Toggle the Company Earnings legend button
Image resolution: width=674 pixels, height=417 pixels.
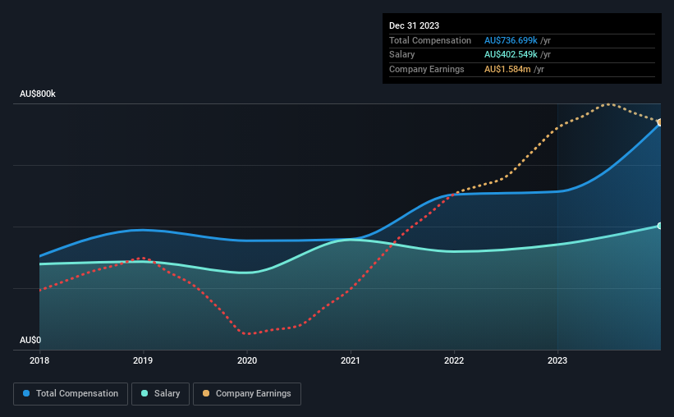tap(247, 394)
